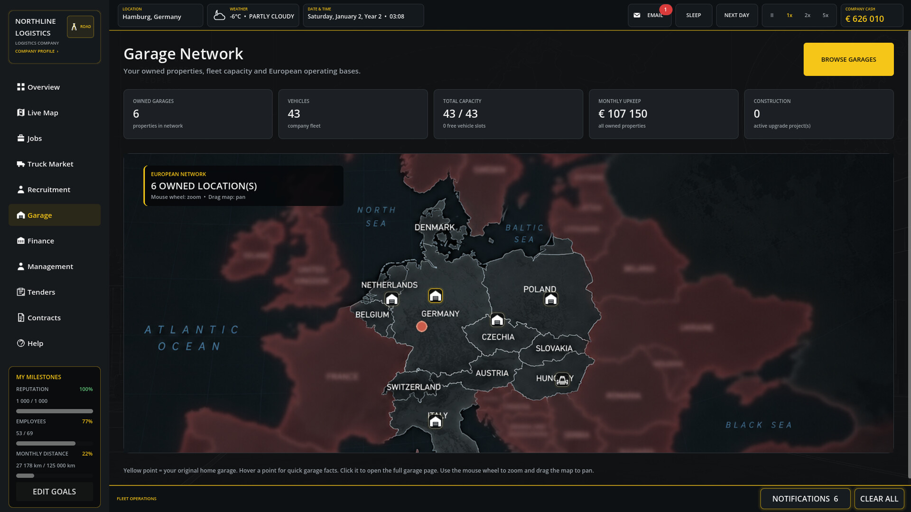Open the Live Map page

pyautogui.click(x=55, y=113)
